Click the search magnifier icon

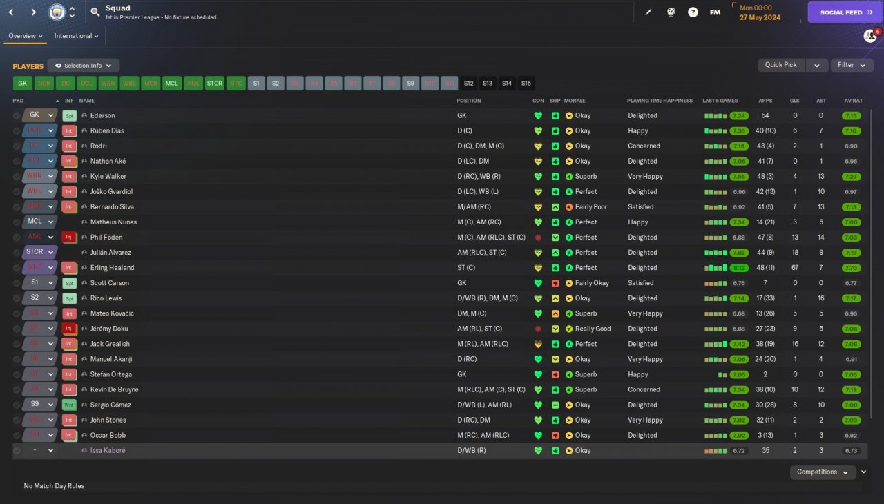95,12
